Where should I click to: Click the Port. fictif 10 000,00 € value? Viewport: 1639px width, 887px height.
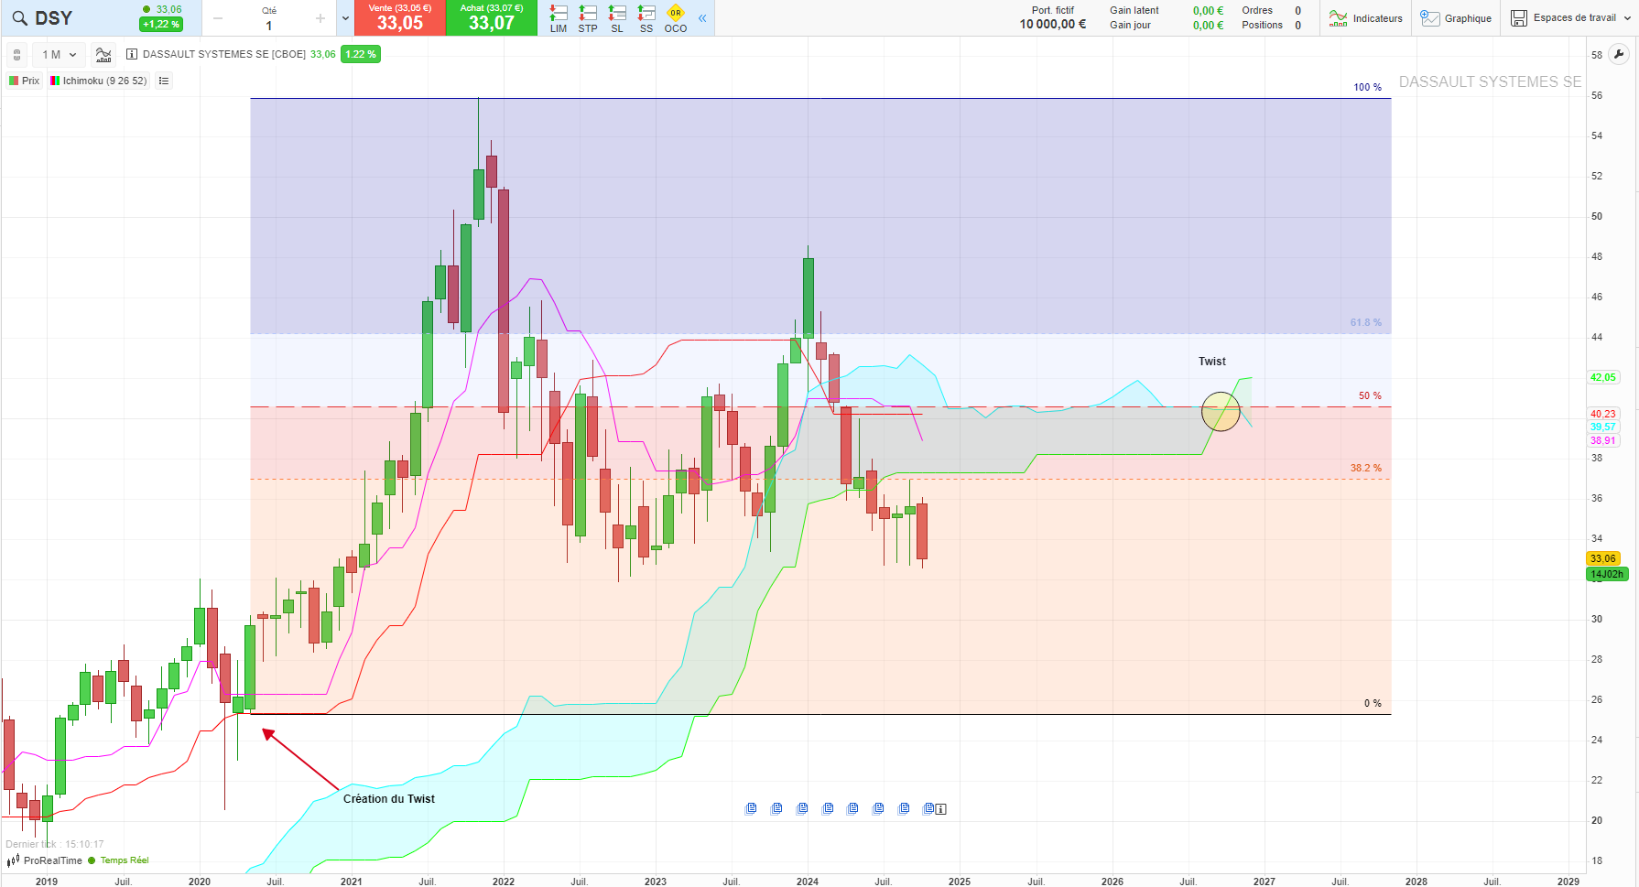(x=1053, y=25)
